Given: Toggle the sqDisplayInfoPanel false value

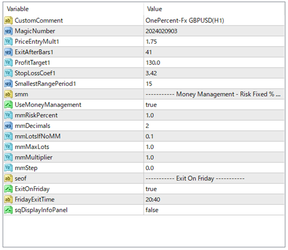Looking at the screenshot, I should tap(152, 210).
